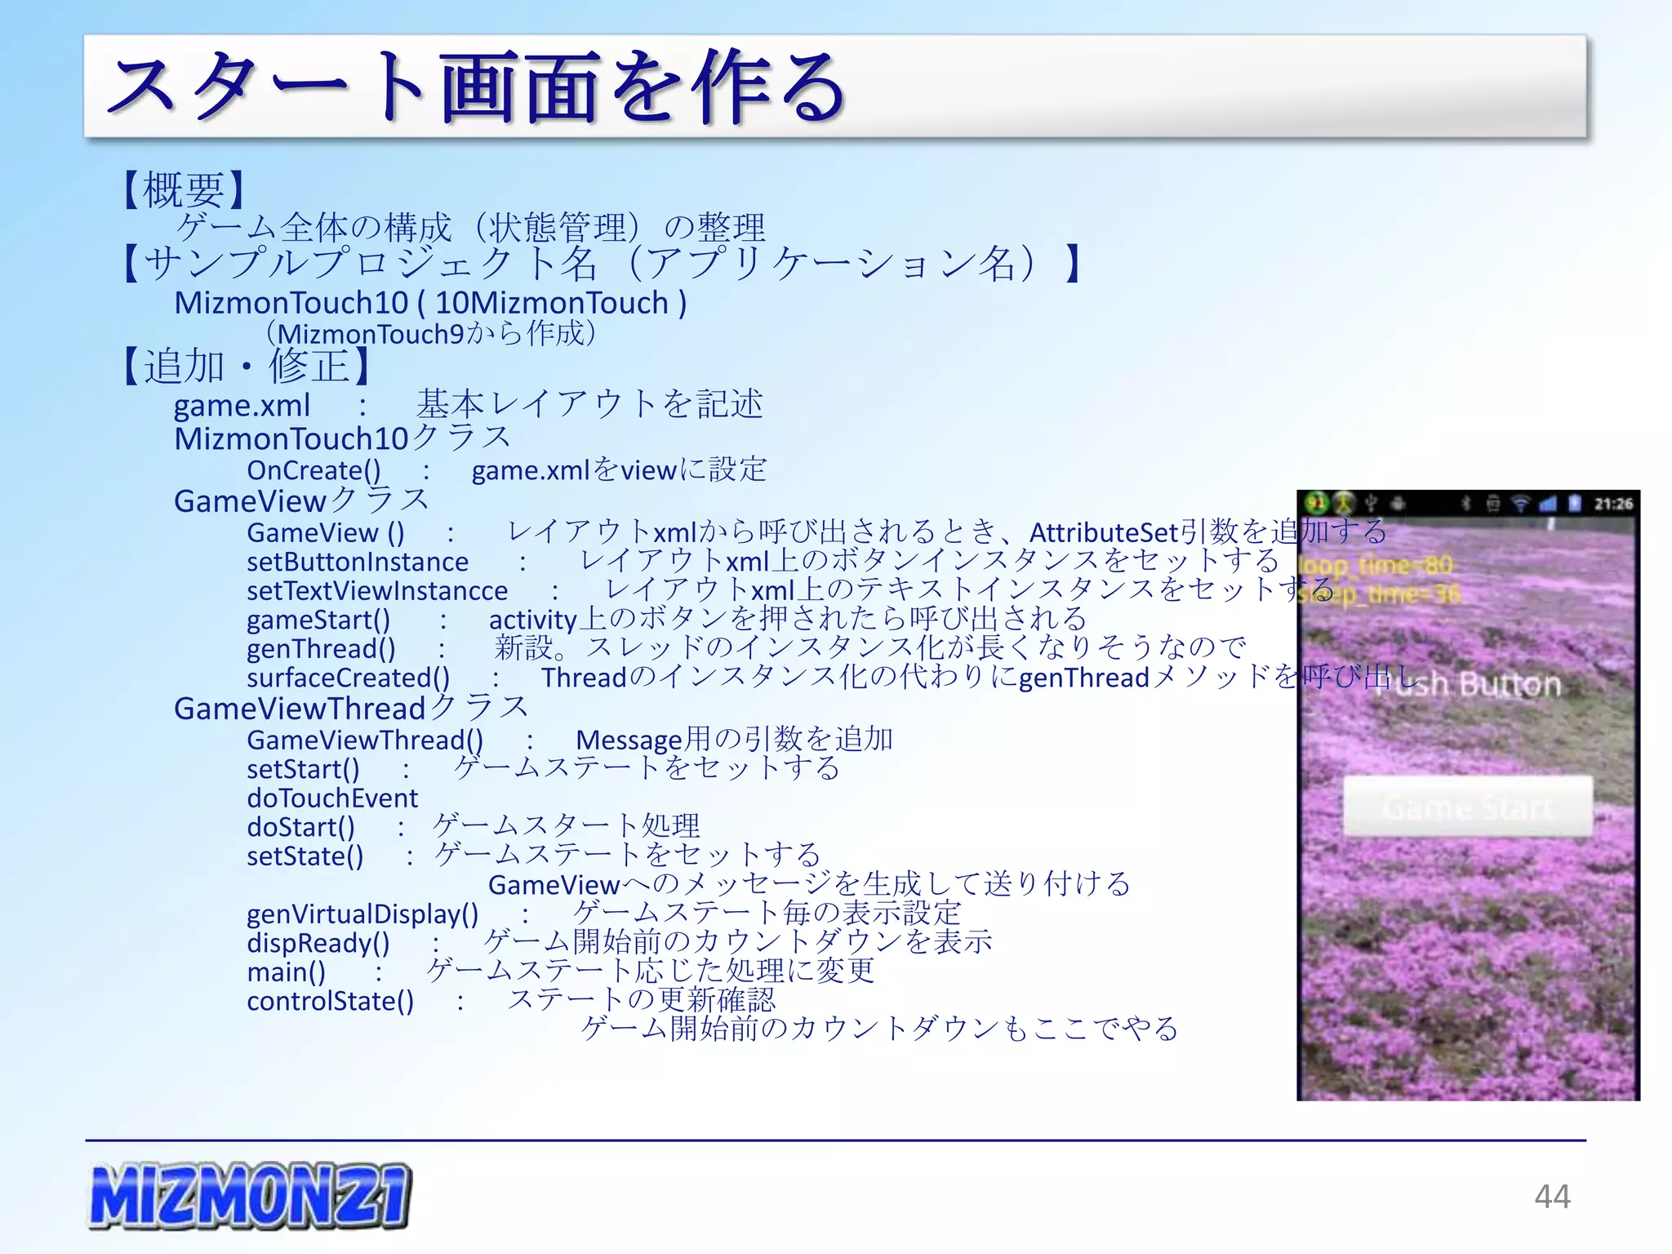
Task: Tap the phone battery icon
Action: click(1574, 504)
